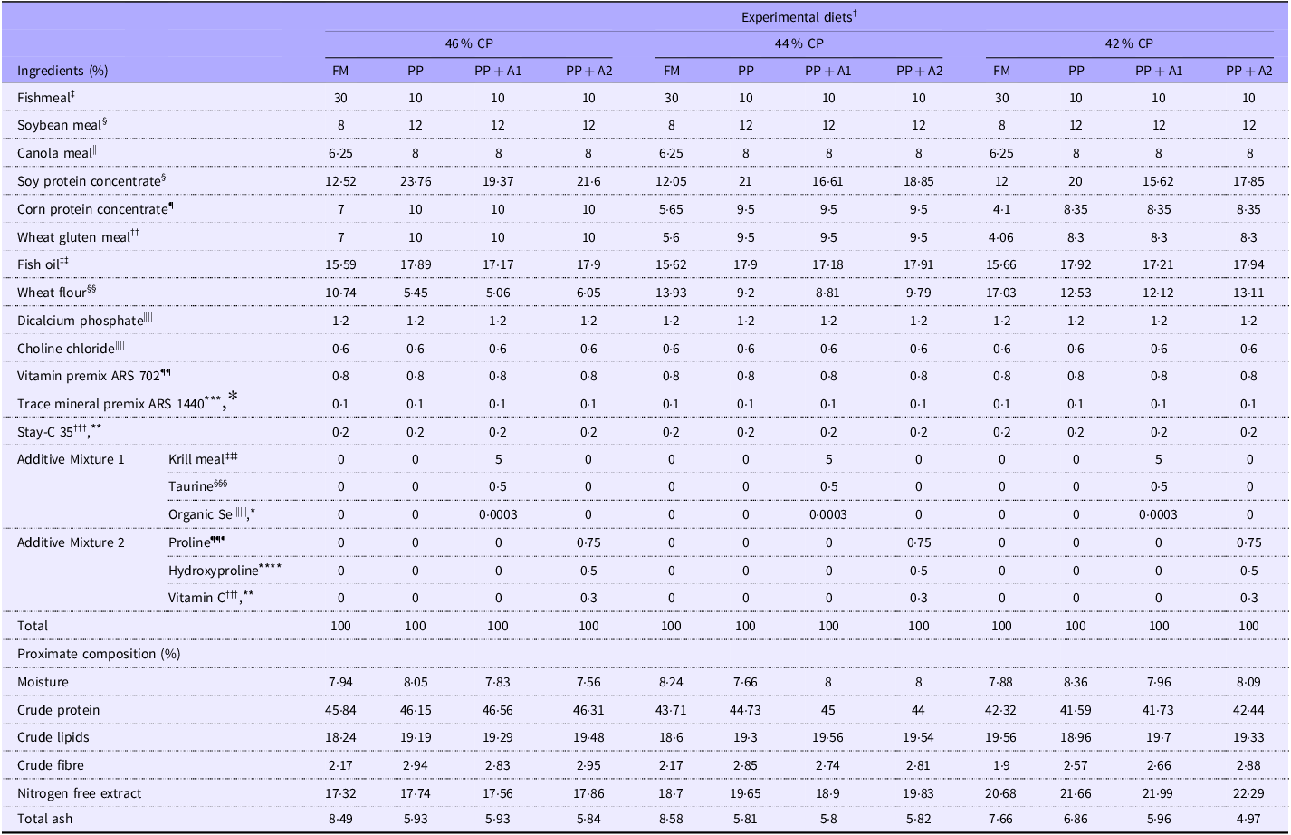The height and width of the screenshot is (835, 1291).
Task: Select the nitrogen free extract value 22·29
Action: pos(1248,793)
